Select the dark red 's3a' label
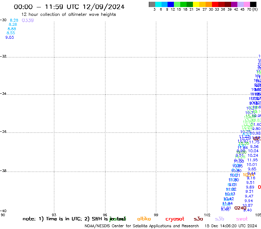The height and width of the screenshot is (229, 261). [198, 219]
